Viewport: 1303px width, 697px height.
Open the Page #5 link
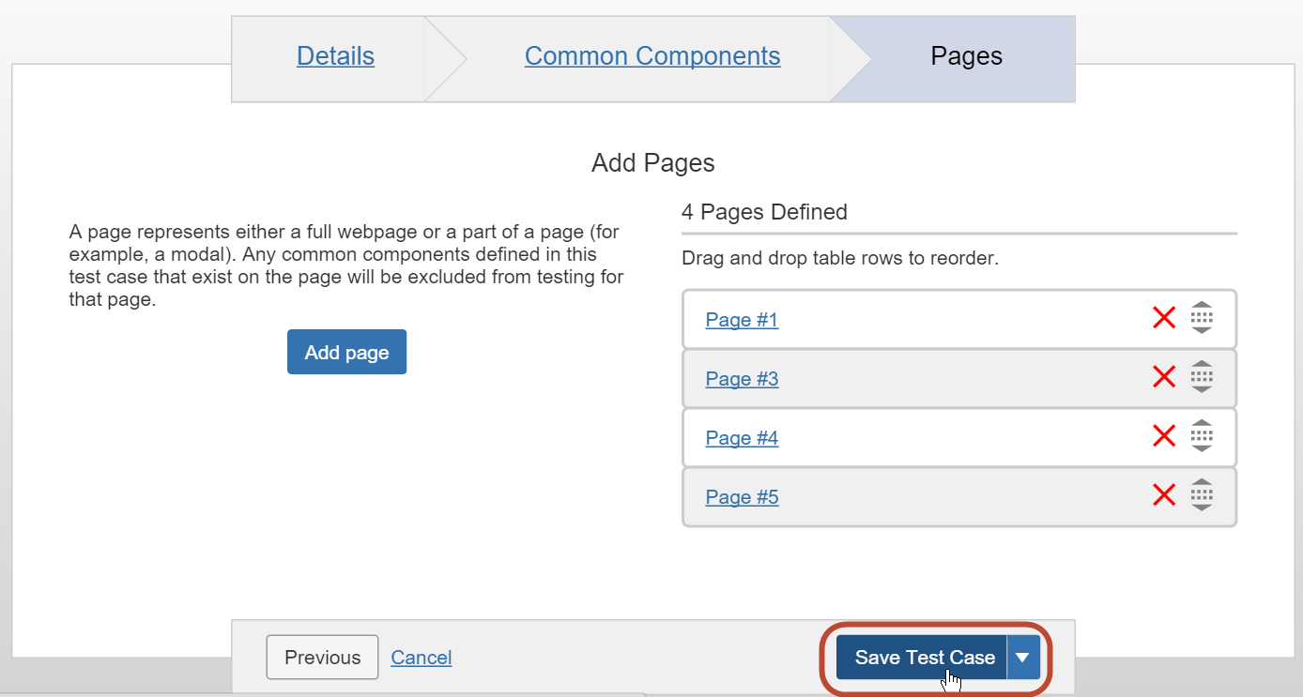[742, 496]
